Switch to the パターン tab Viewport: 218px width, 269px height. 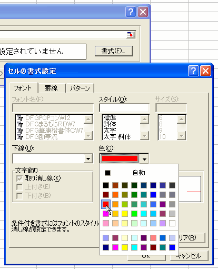coord(80,88)
